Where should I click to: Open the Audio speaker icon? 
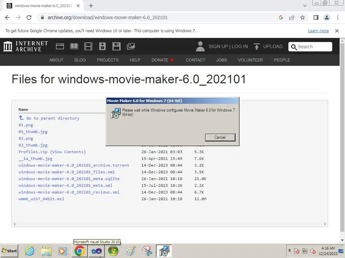[102, 46]
